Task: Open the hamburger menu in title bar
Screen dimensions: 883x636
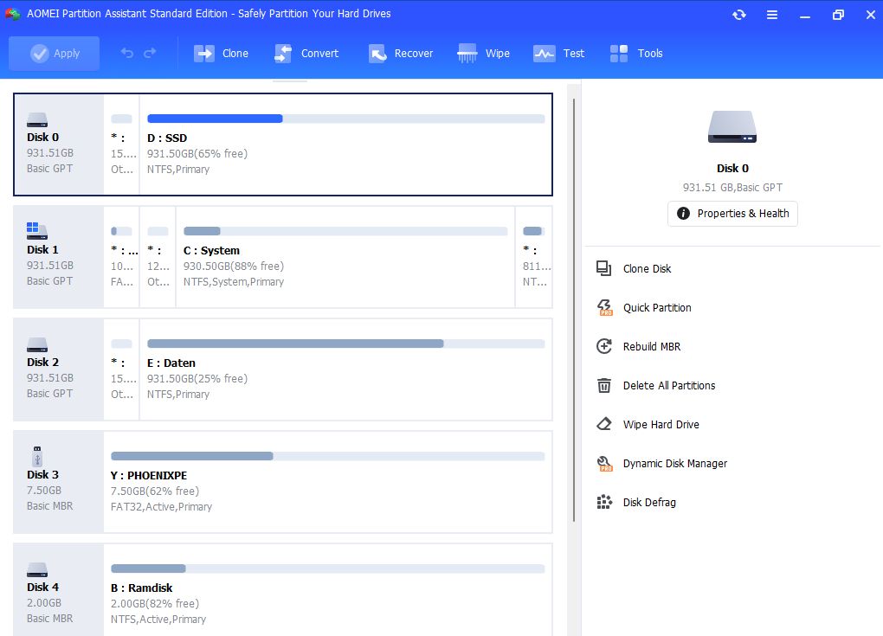Action: 772,15
